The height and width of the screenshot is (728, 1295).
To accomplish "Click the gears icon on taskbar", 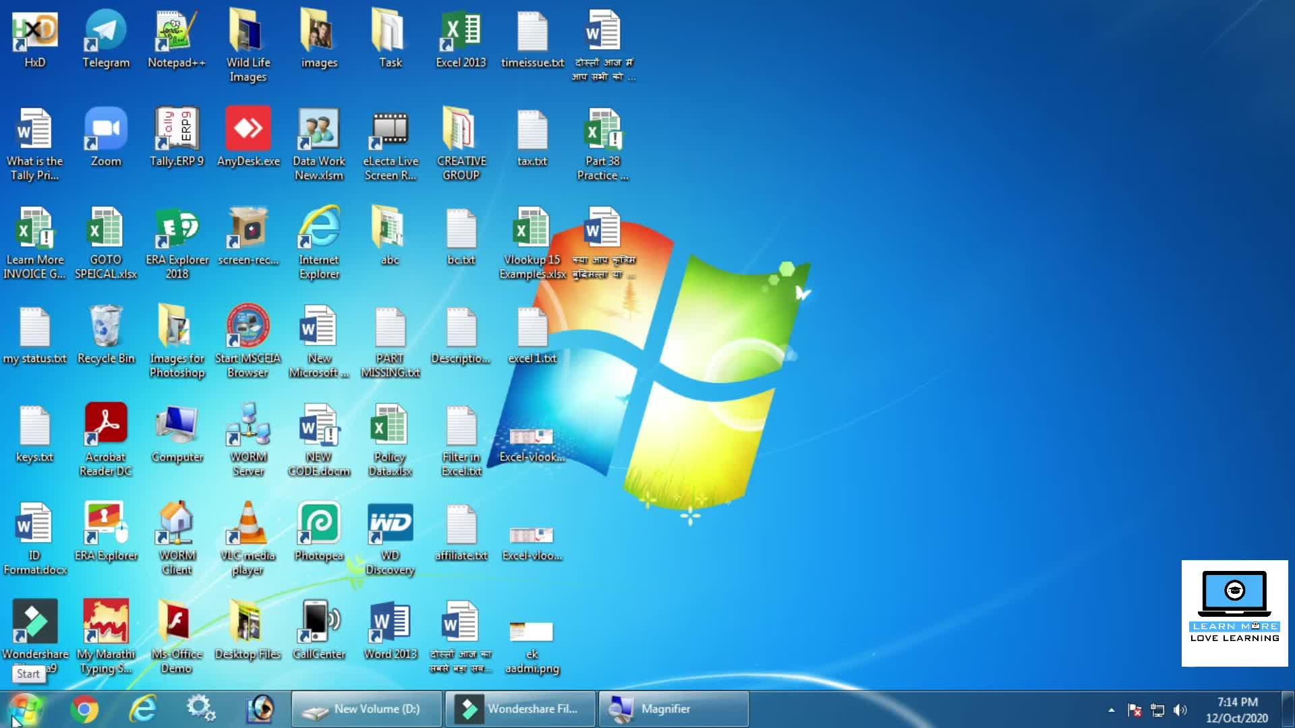I will [x=201, y=709].
